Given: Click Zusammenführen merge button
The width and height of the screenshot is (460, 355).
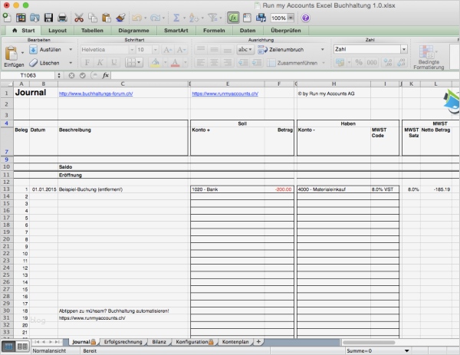Looking at the screenshot, I should coord(292,63).
